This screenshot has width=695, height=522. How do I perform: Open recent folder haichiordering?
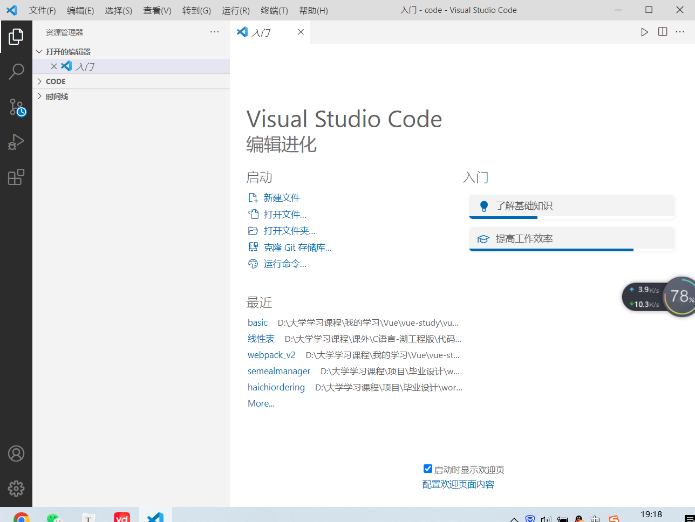276,387
